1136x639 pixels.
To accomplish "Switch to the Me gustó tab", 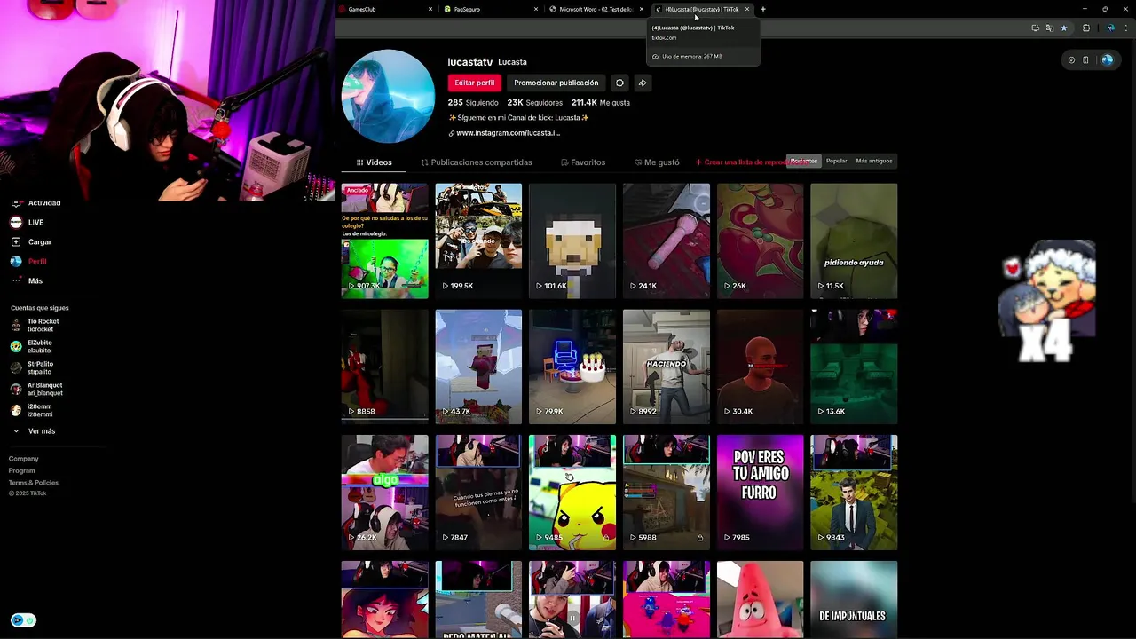I will (x=657, y=162).
